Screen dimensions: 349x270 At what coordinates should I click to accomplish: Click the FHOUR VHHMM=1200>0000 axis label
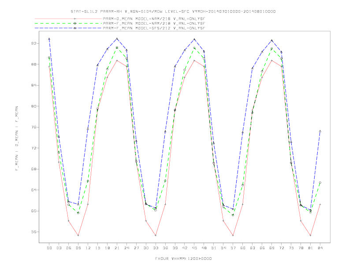tap(183, 259)
